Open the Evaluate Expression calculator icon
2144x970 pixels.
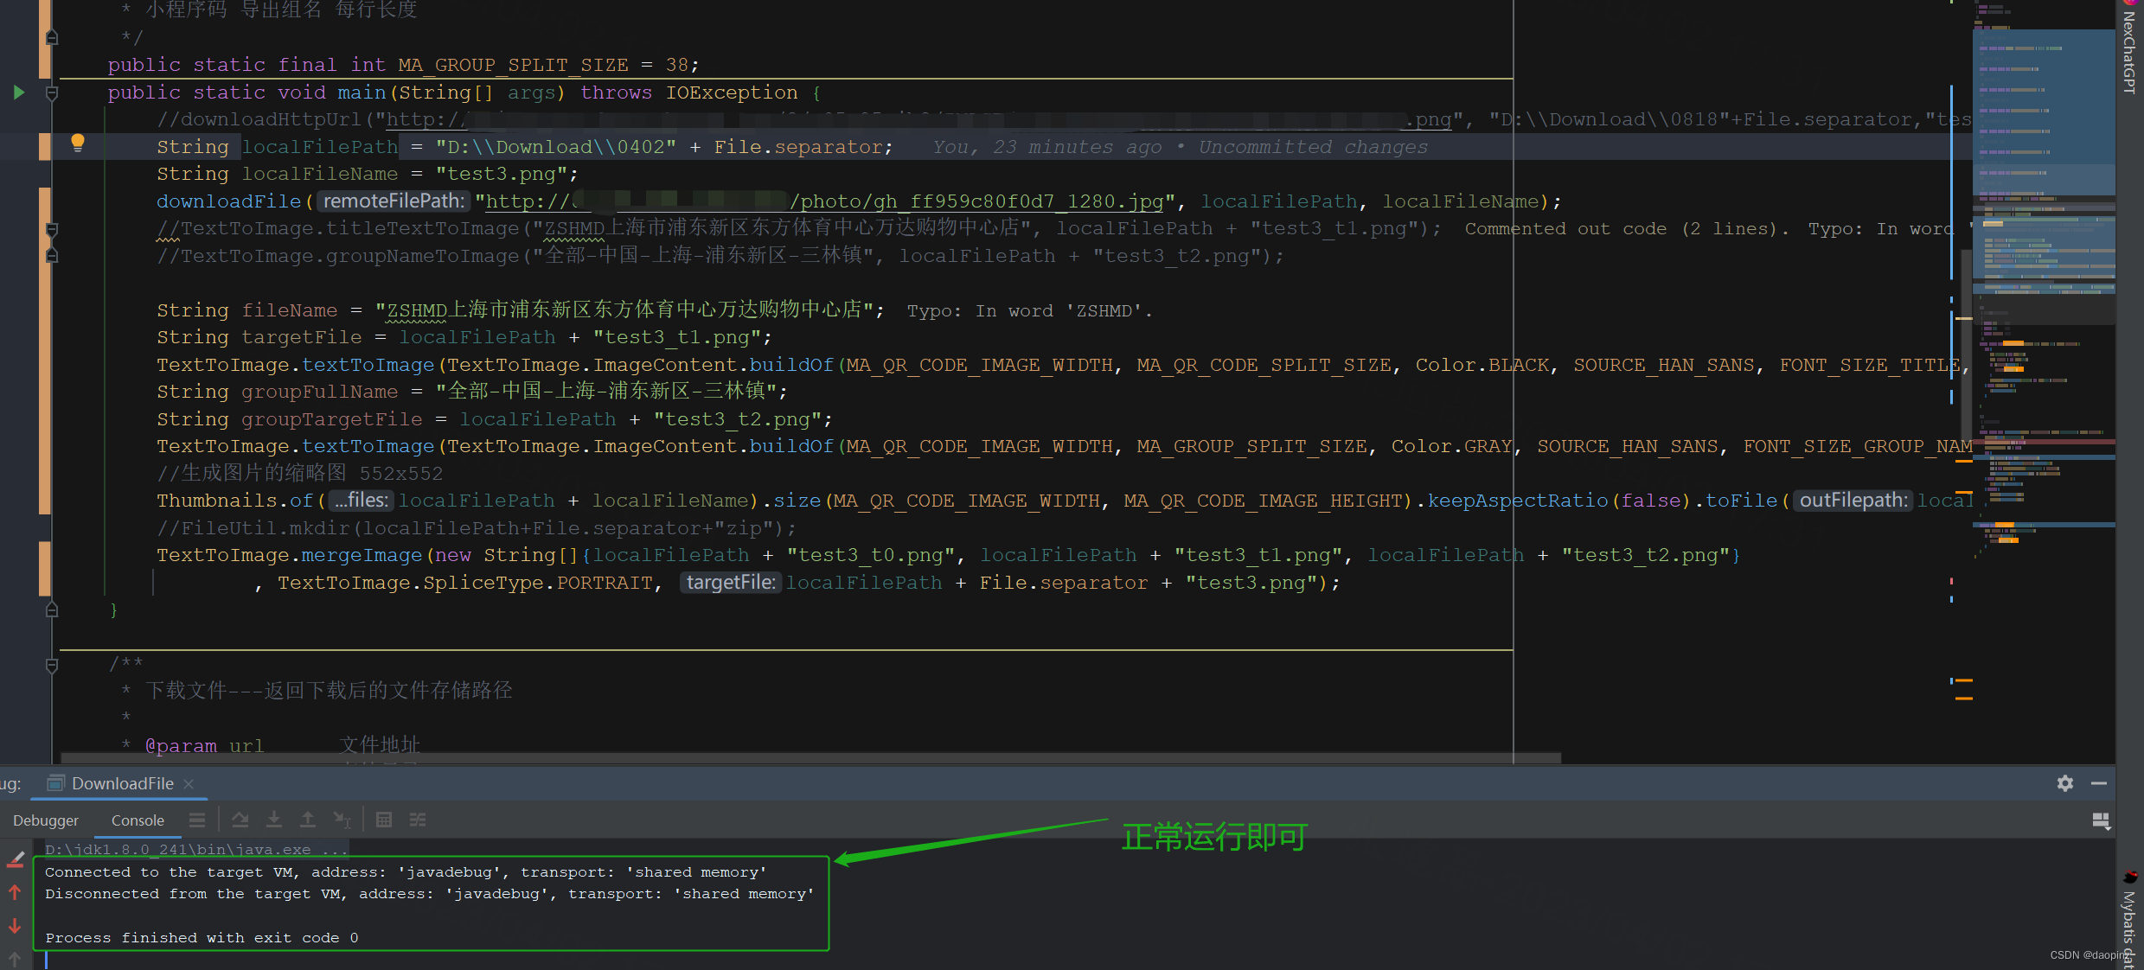(384, 820)
